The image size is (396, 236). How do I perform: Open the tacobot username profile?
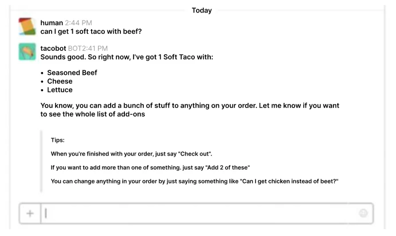[53, 49]
